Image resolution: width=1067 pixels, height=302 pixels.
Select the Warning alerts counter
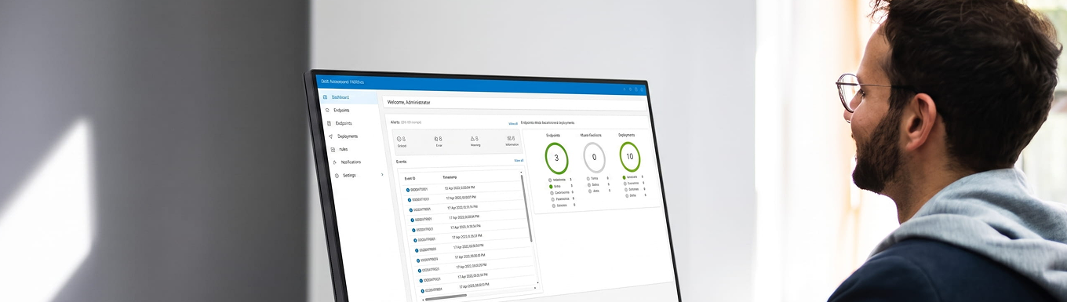(475, 141)
